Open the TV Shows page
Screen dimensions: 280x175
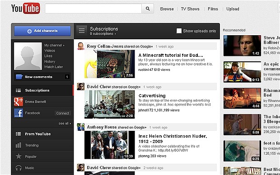point(190,9)
